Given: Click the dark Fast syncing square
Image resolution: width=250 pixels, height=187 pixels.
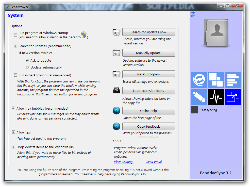Looking at the screenshot, I should click(194, 110).
